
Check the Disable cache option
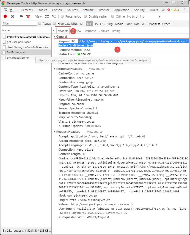85,16
